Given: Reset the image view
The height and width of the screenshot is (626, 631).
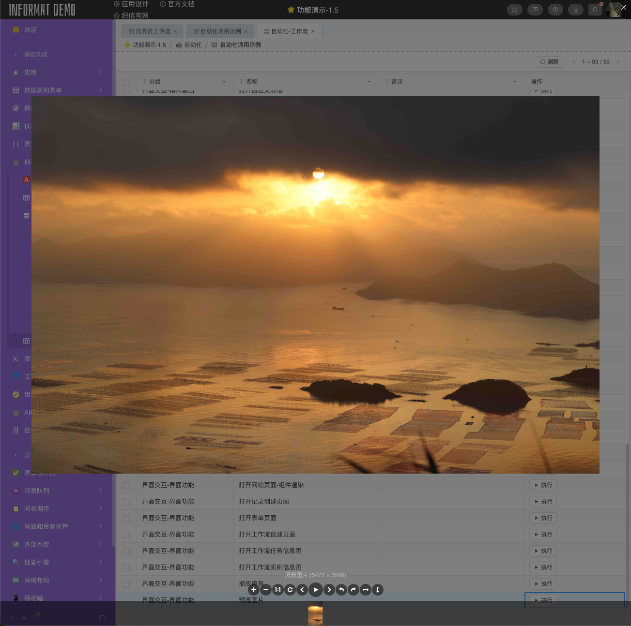Looking at the screenshot, I should pyautogui.click(x=290, y=590).
